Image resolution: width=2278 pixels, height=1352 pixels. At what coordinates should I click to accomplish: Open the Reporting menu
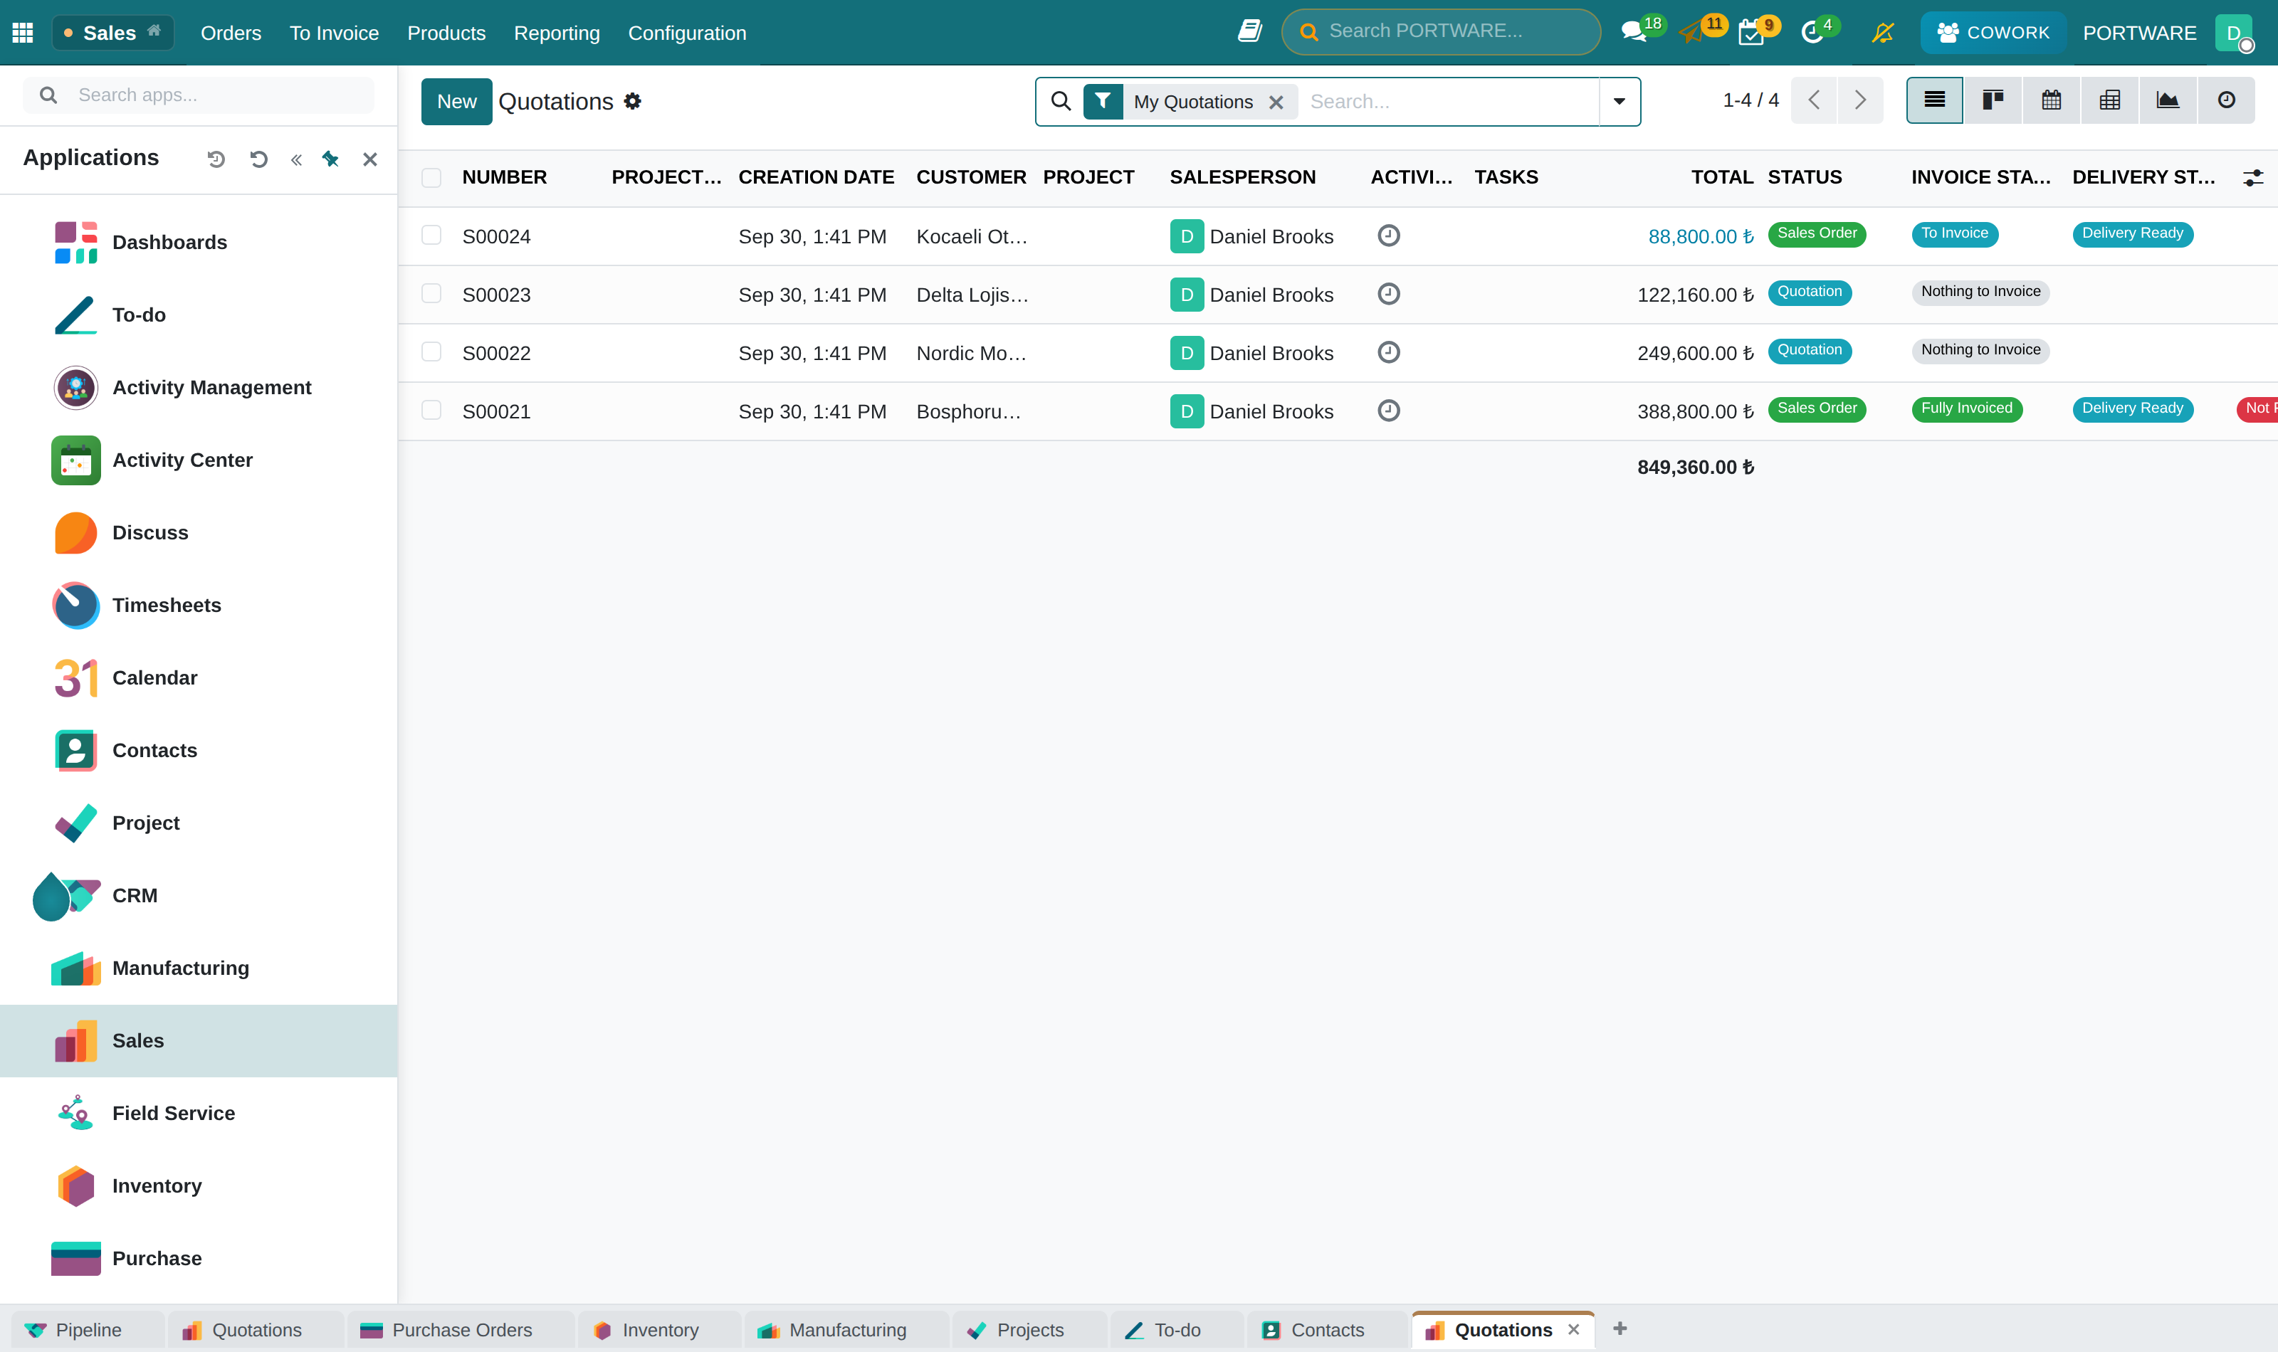tap(557, 33)
